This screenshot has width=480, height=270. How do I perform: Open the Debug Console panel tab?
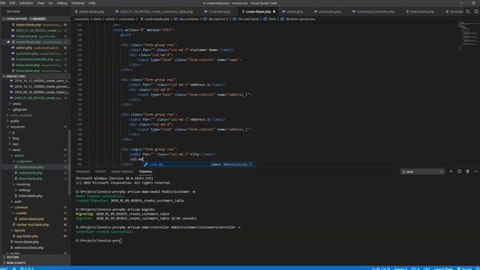122,172
